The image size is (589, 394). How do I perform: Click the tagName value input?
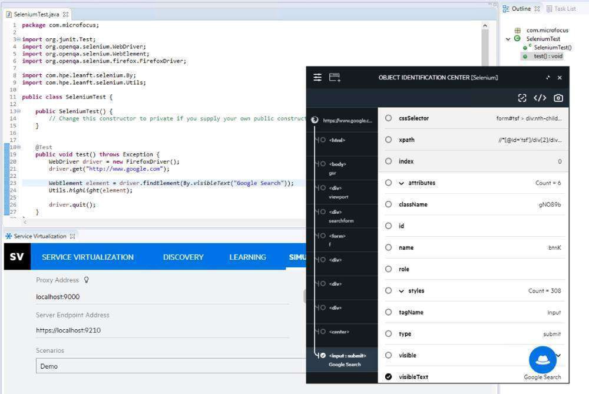tap(554, 313)
